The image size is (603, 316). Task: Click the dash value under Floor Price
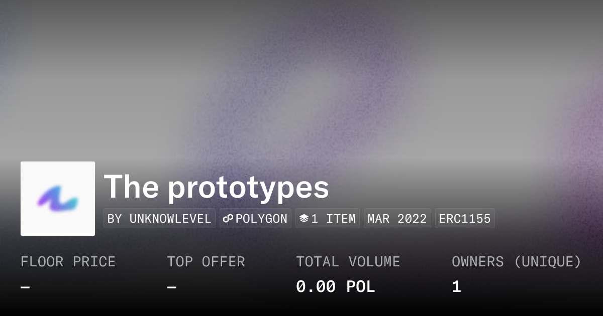click(x=25, y=287)
